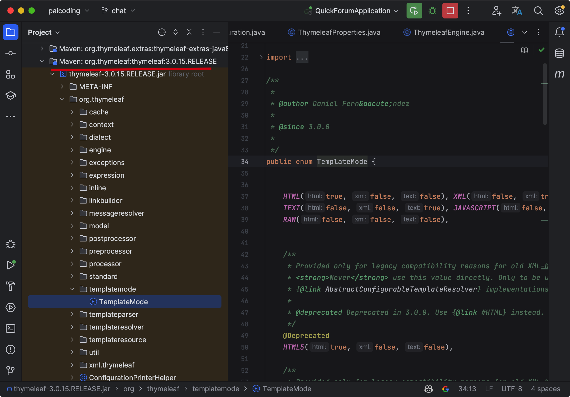Switch to ThymeleafEngine.java tab

[448, 32]
